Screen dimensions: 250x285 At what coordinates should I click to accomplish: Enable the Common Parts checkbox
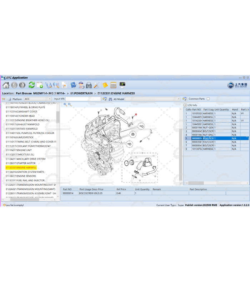coord(208,99)
